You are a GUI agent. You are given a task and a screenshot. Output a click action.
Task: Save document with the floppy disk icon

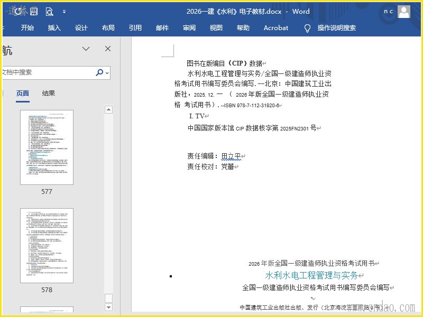point(34,11)
